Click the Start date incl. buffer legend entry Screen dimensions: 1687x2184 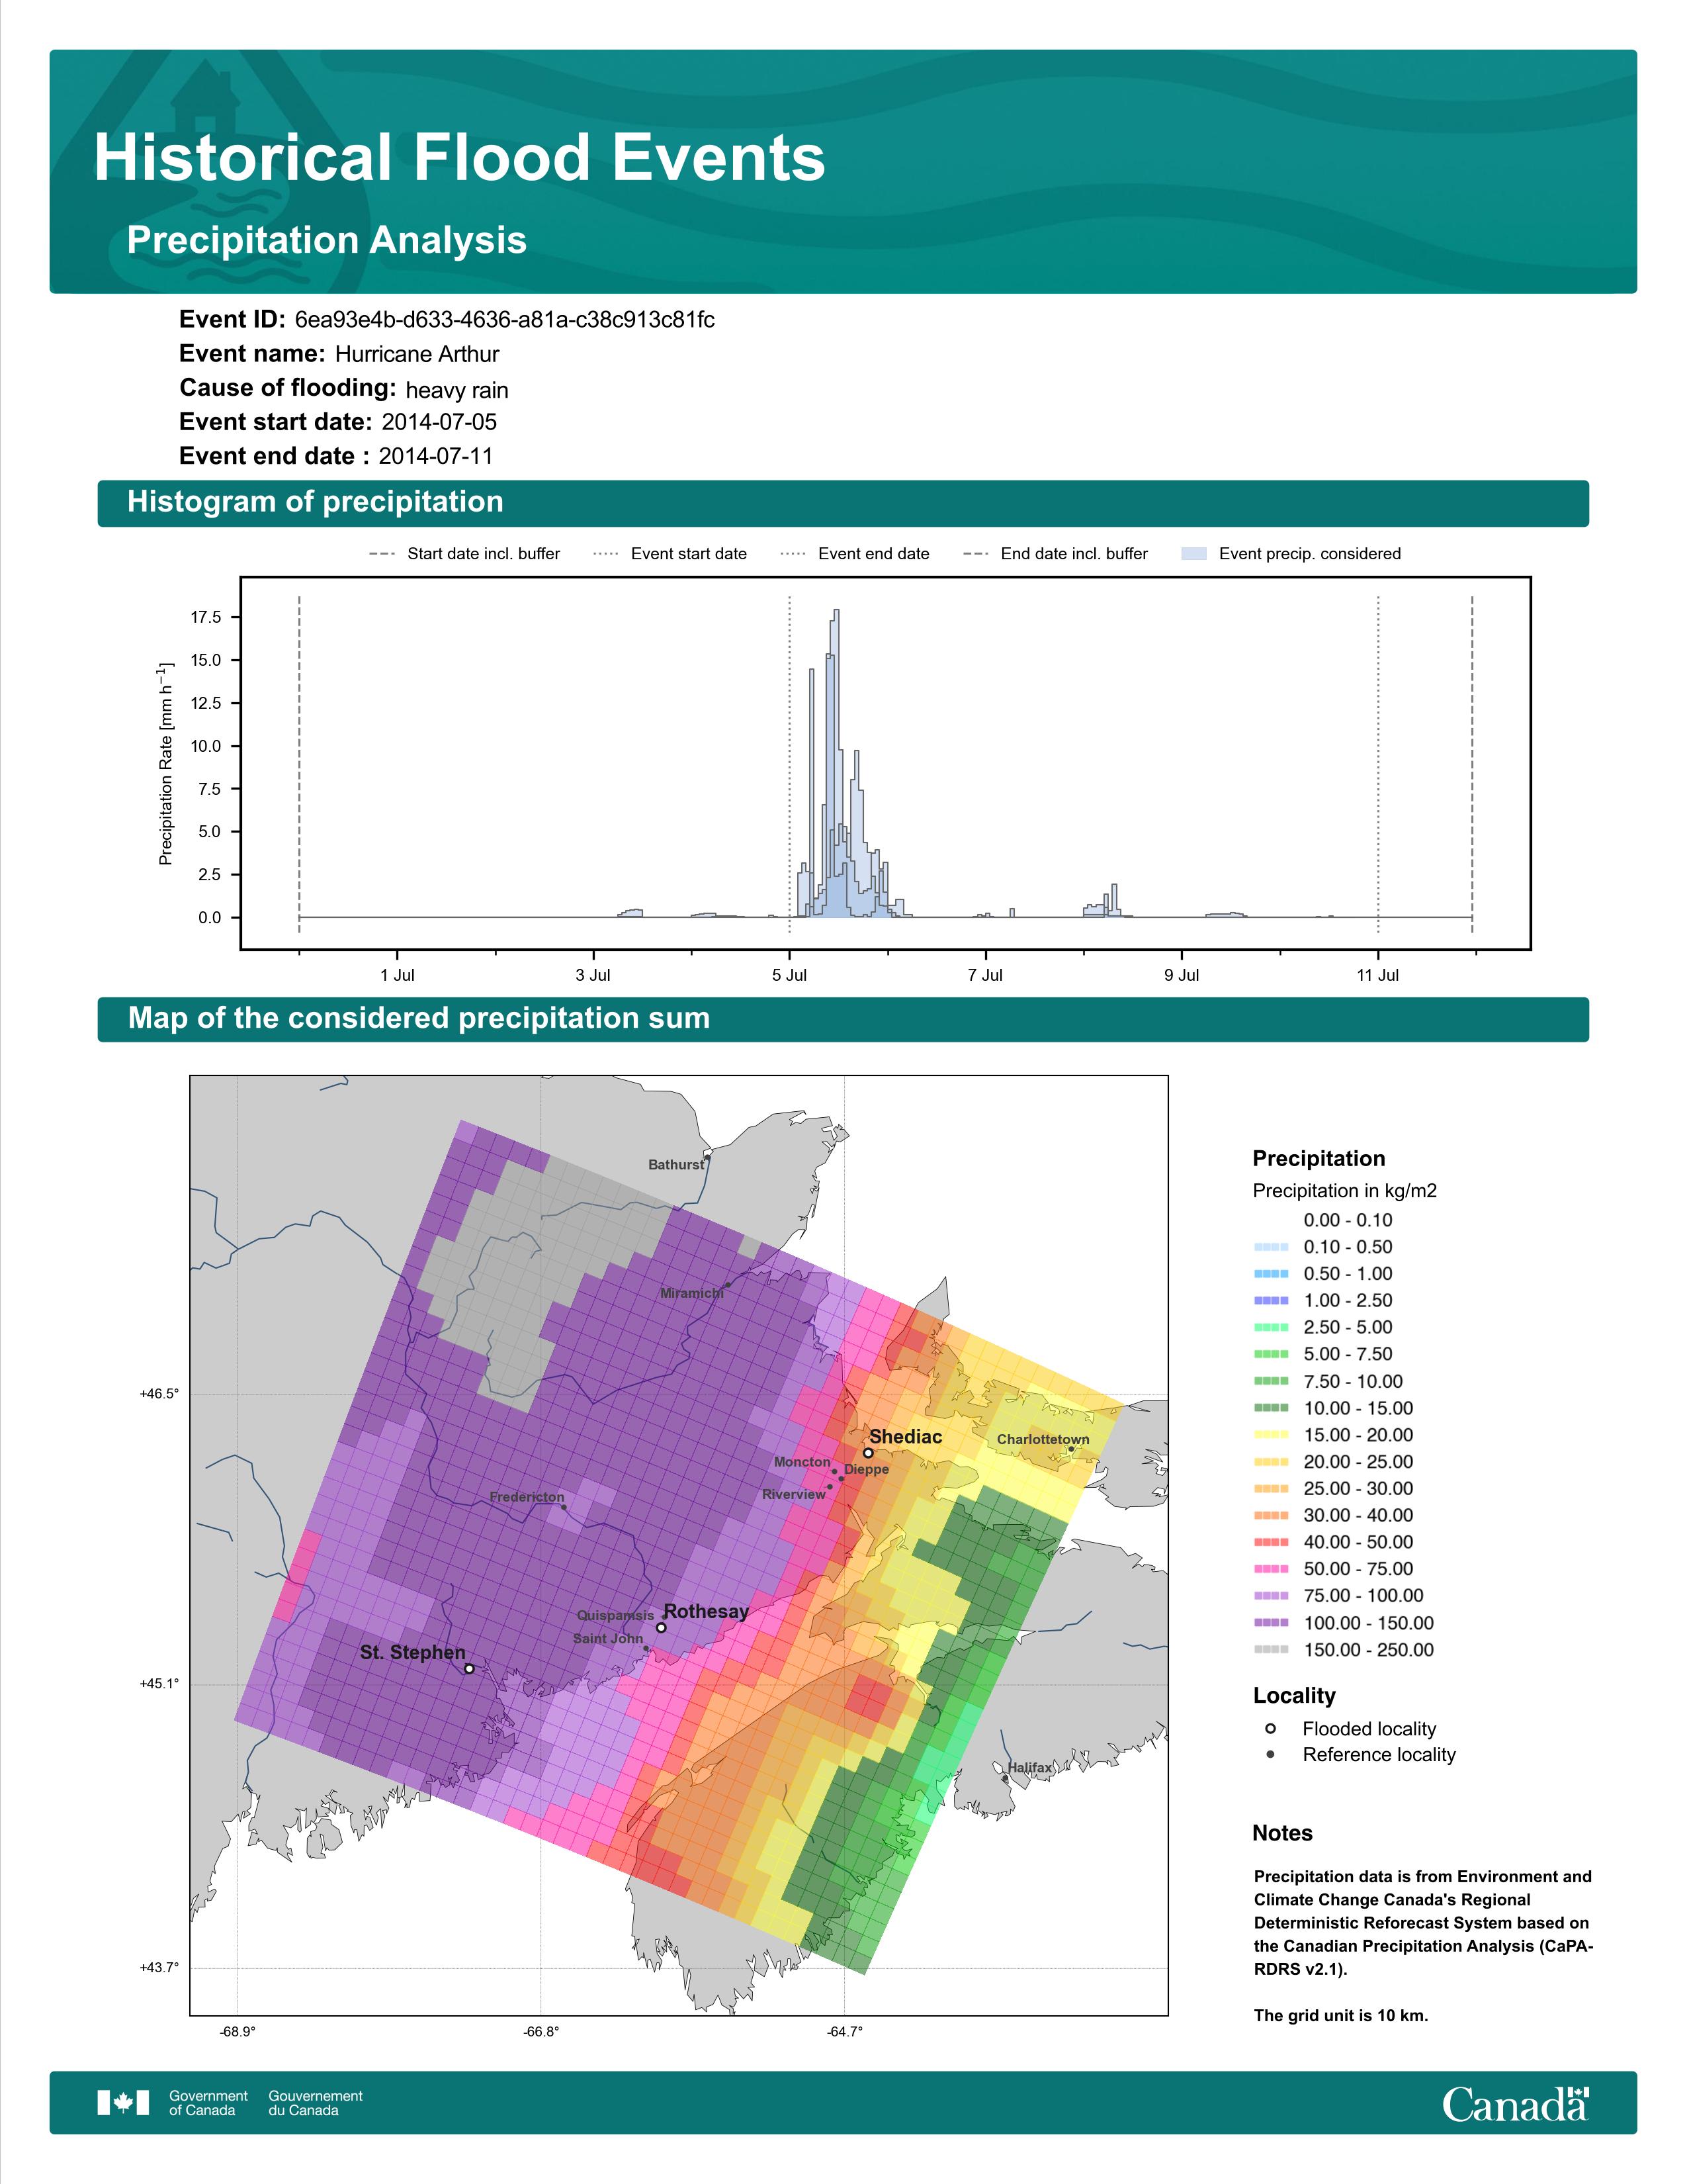pyautogui.click(x=464, y=554)
